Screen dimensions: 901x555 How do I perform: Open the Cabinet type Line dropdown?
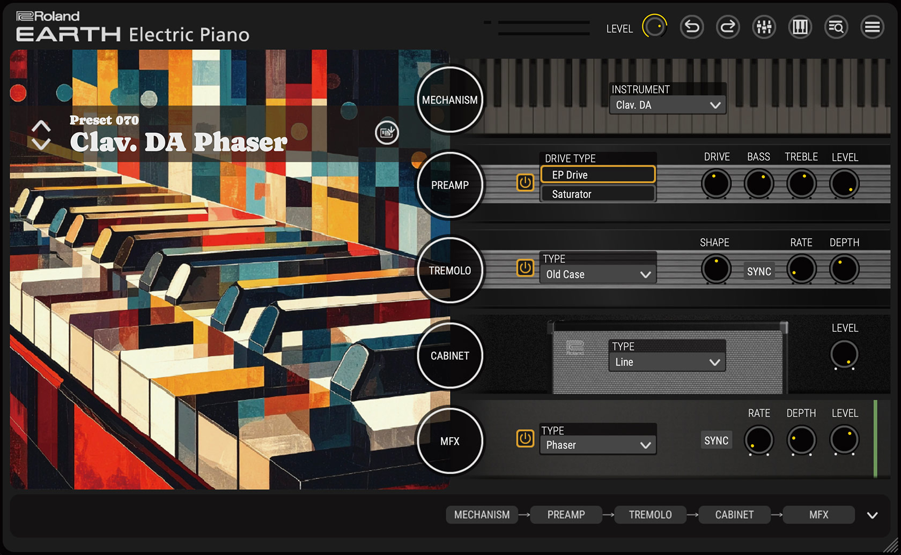click(668, 362)
